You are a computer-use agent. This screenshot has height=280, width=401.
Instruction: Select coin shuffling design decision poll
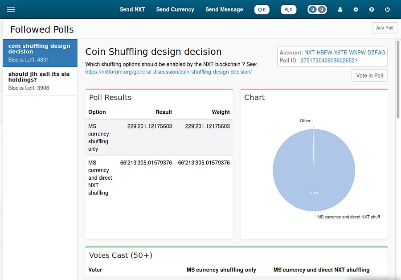point(40,53)
